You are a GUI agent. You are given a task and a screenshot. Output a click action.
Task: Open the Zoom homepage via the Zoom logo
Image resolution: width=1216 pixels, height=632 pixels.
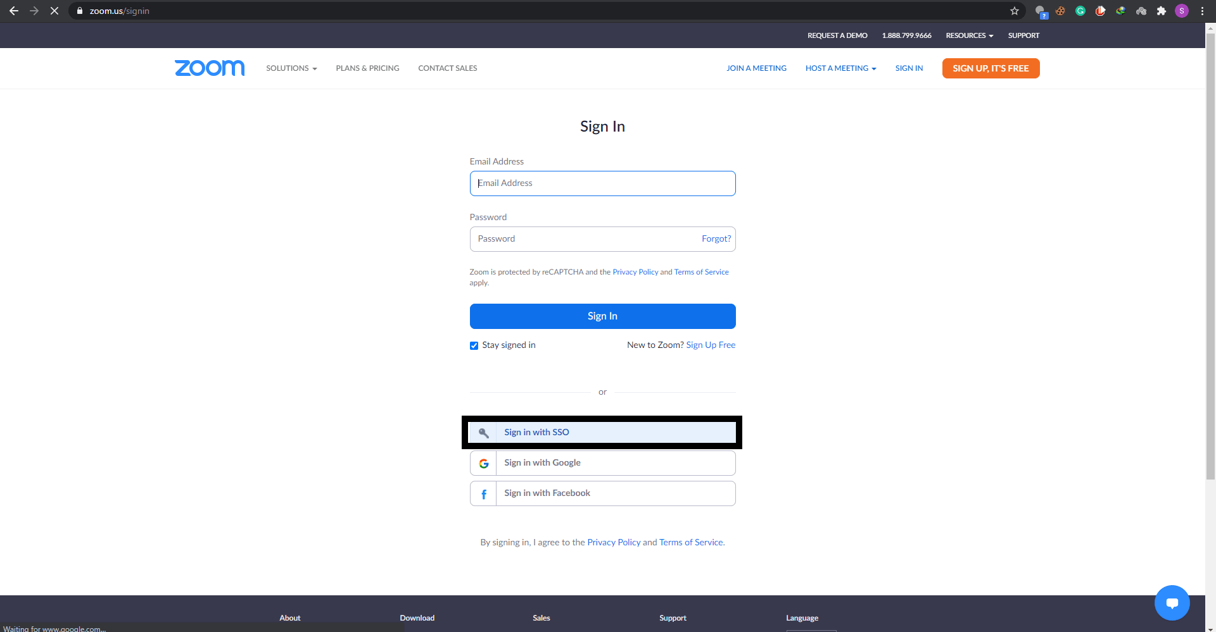pos(209,68)
